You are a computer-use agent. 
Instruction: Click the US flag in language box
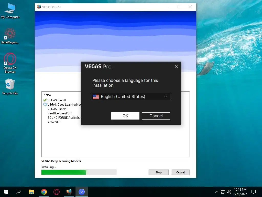click(x=96, y=97)
